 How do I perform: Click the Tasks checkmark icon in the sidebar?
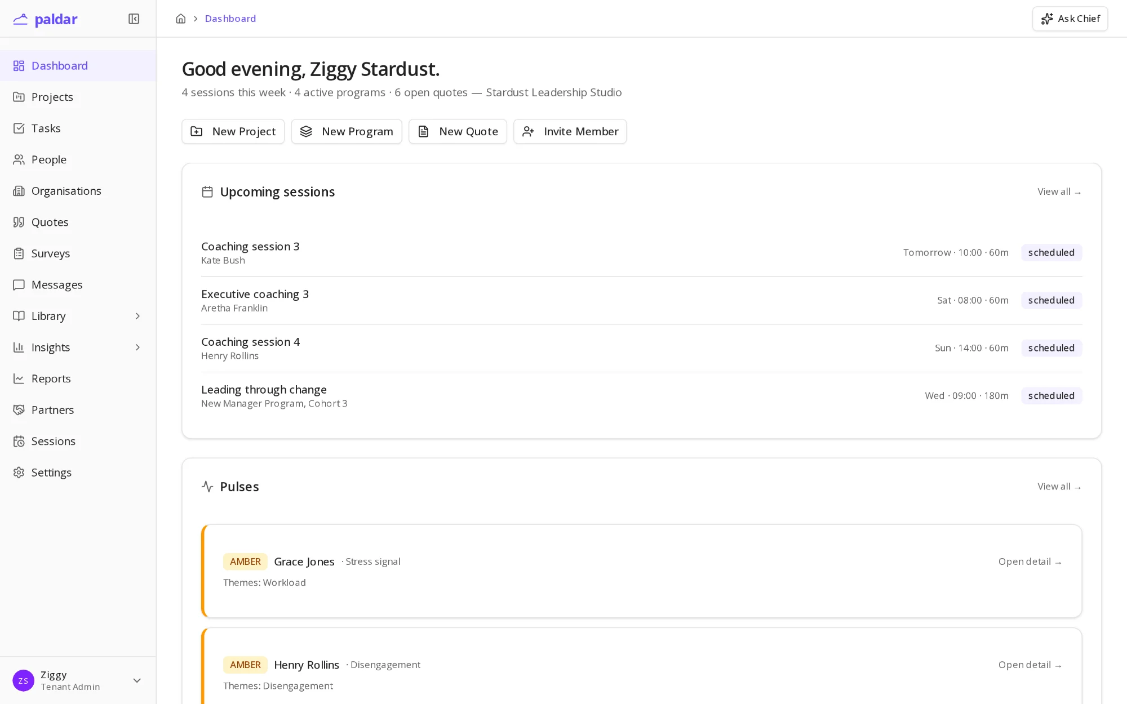tap(19, 128)
